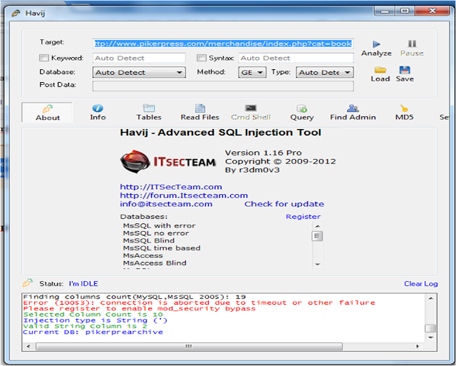This screenshot has width=456, height=366.
Task: Click the Havij title bar icon
Action: point(16,13)
